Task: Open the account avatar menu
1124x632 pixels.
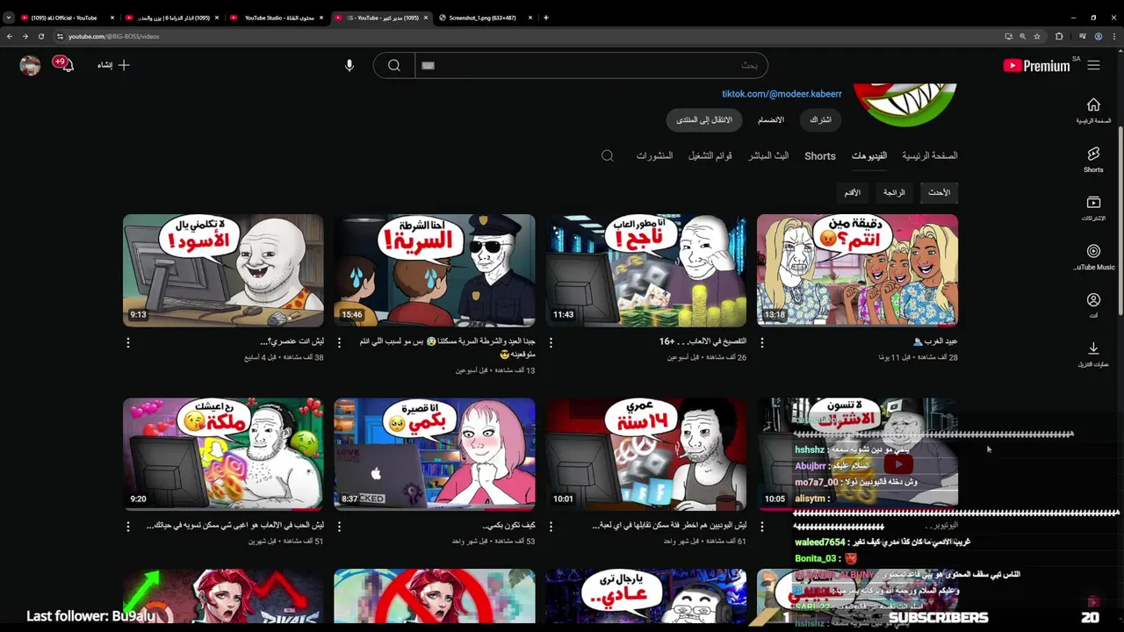Action: [x=30, y=65]
